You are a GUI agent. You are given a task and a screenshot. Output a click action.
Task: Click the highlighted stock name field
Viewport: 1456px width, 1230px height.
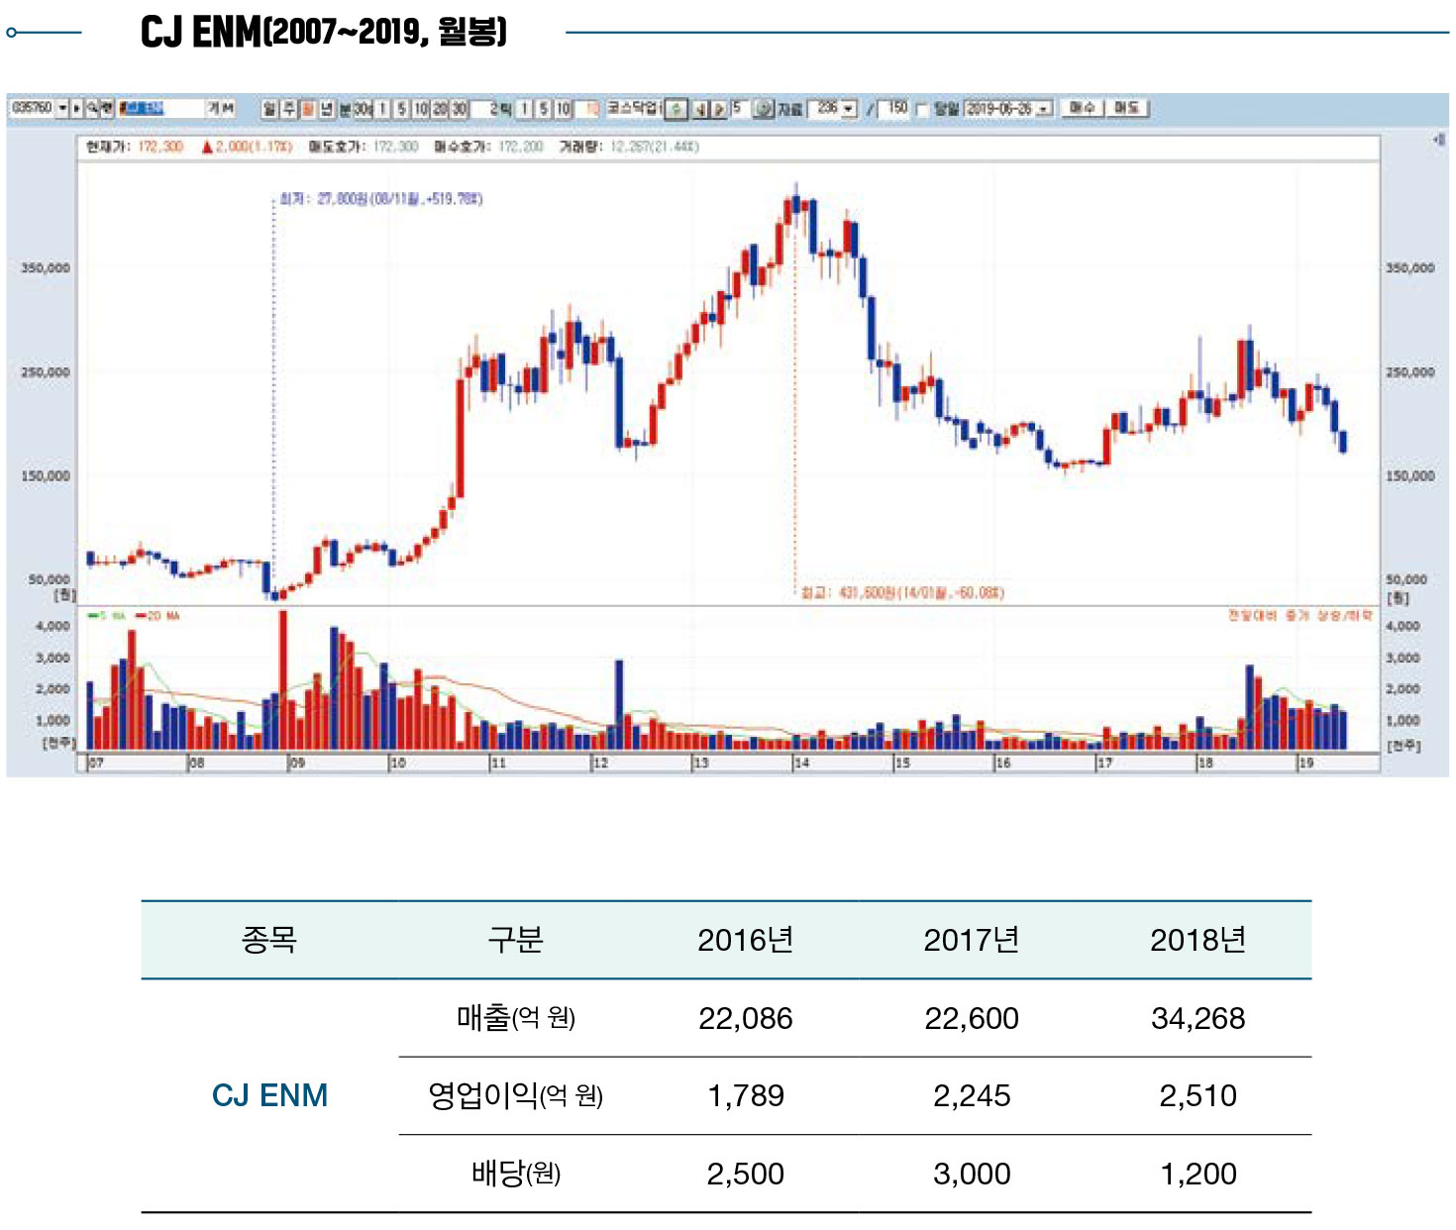(160, 108)
